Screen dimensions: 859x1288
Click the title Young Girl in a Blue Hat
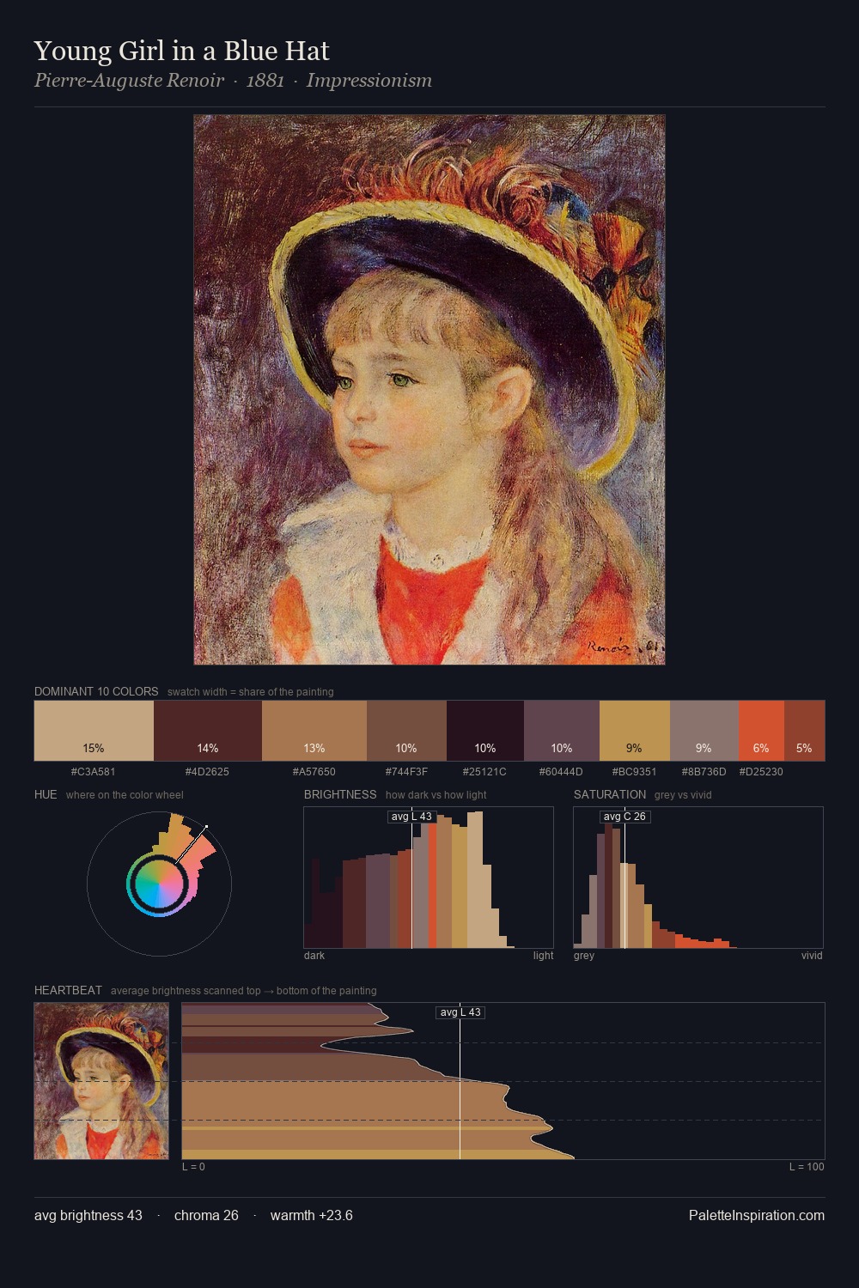click(181, 51)
